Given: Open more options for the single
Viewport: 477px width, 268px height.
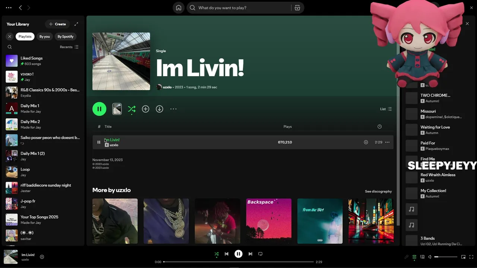Looking at the screenshot, I should click(x=173, y=109).
